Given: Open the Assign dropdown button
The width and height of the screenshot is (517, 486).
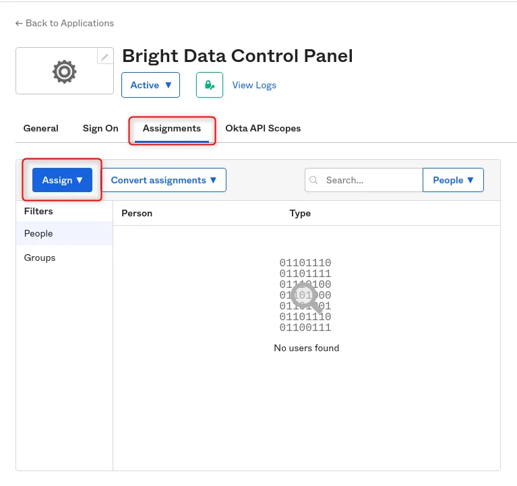Looking at the screenshot, I should (62, 180).
